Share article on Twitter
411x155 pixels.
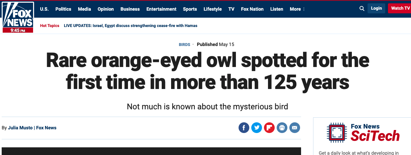click(x=257, y=128)
